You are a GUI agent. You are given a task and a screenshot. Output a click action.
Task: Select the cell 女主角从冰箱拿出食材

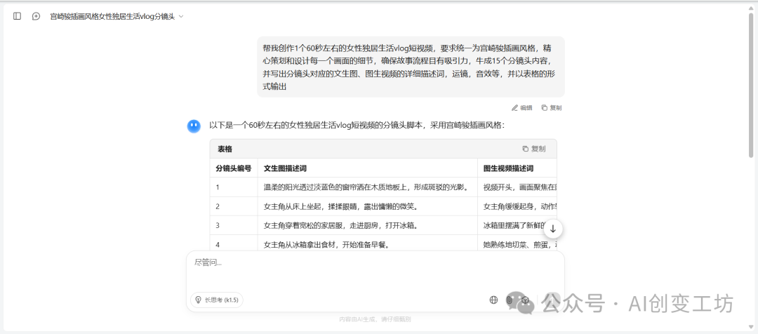click(x=367, y=244)
